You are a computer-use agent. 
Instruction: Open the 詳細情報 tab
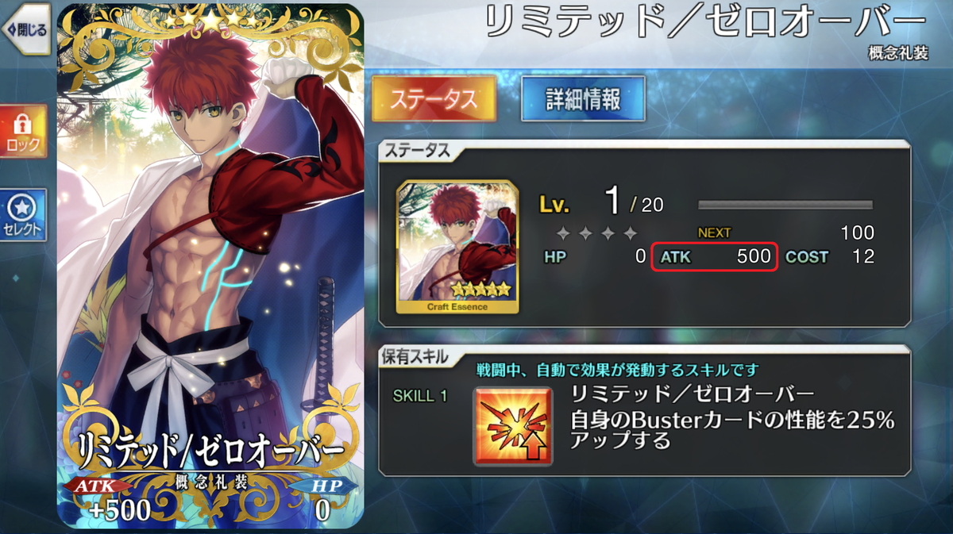(583, 98)
